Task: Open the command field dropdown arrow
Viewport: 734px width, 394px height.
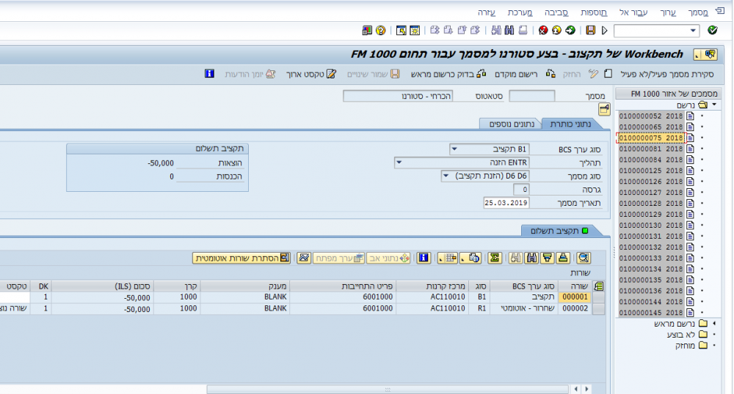Action: (x=693, y=31)
